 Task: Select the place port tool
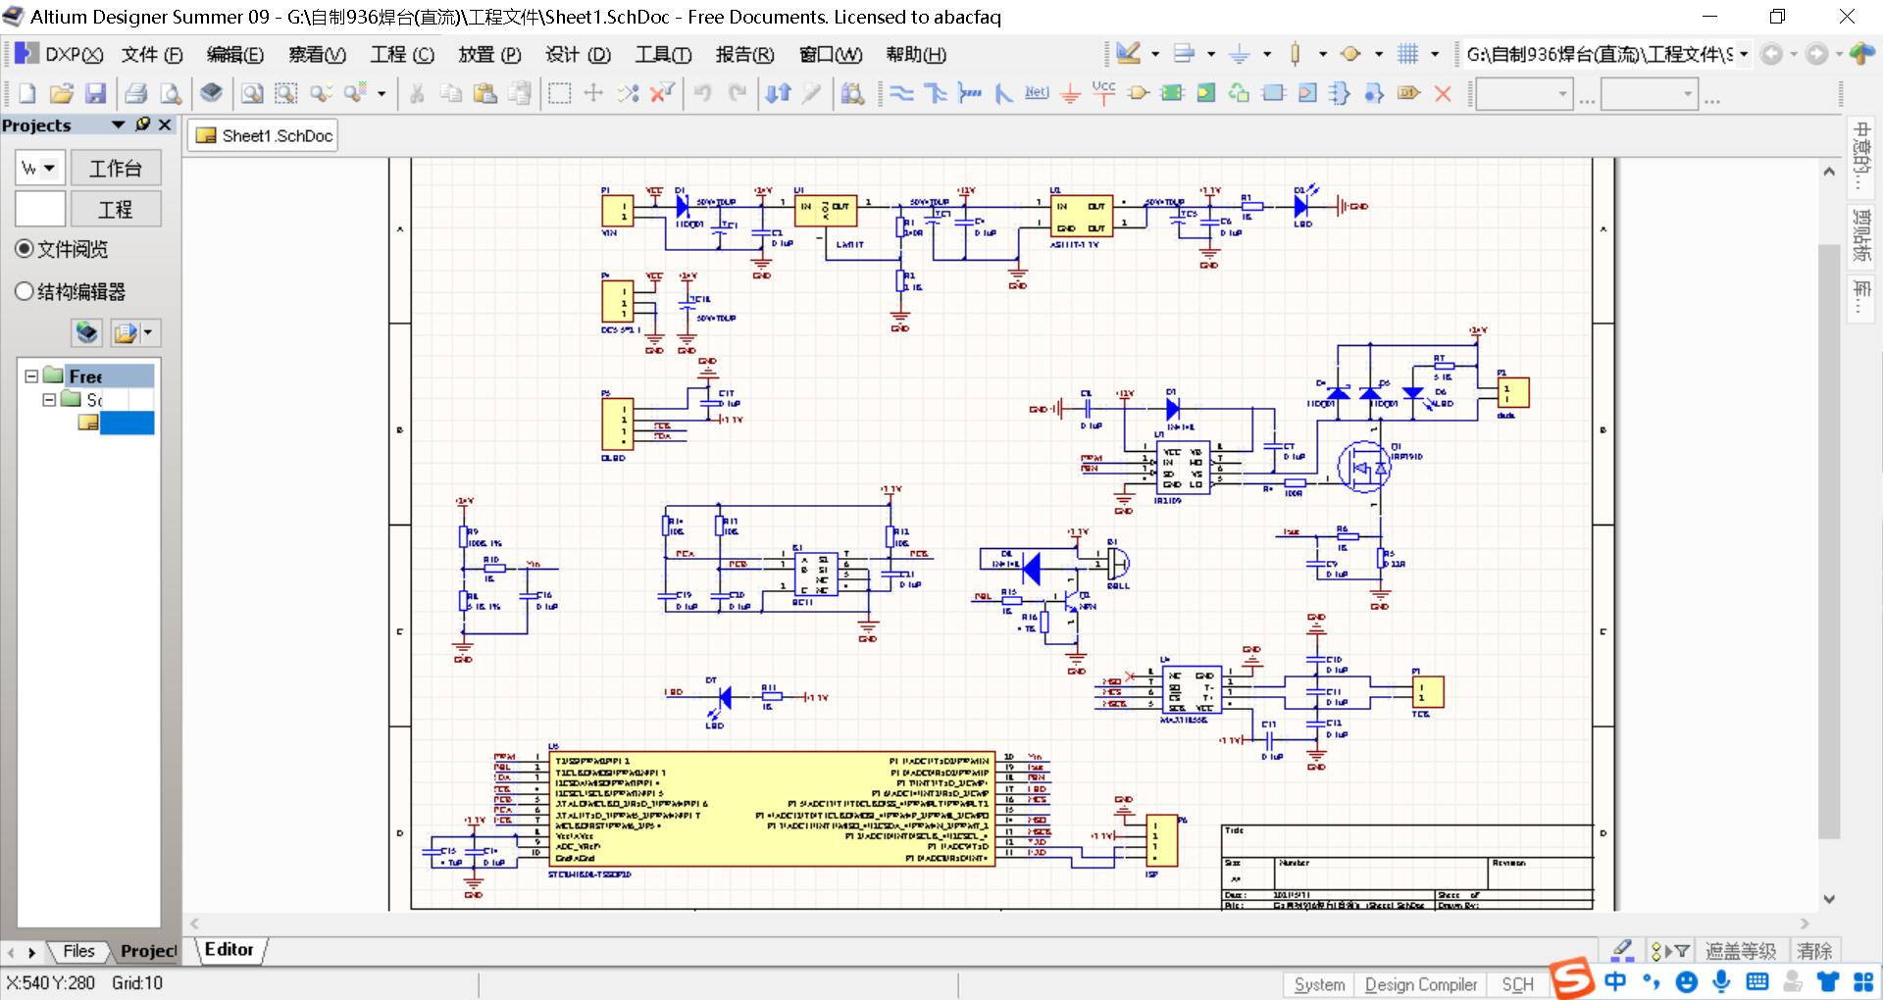pyautogui.click(x=1408, y=93)
